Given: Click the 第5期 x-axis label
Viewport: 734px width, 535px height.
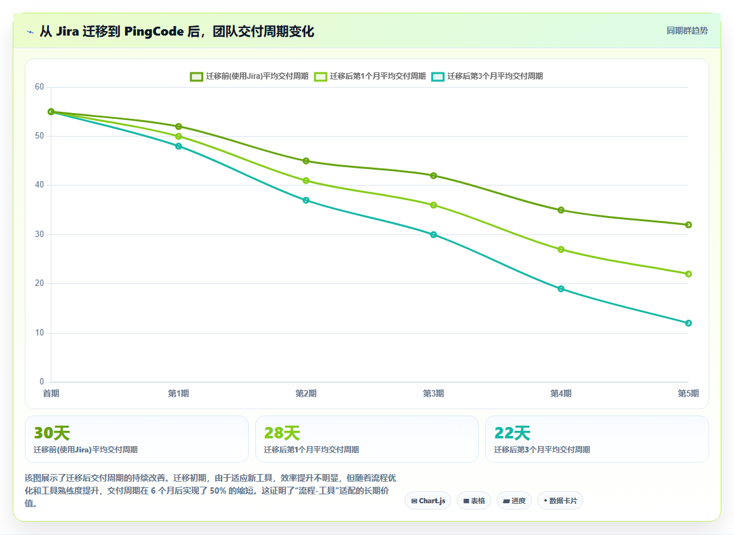Looking at the screenshot, I should [x=688, y=393].
